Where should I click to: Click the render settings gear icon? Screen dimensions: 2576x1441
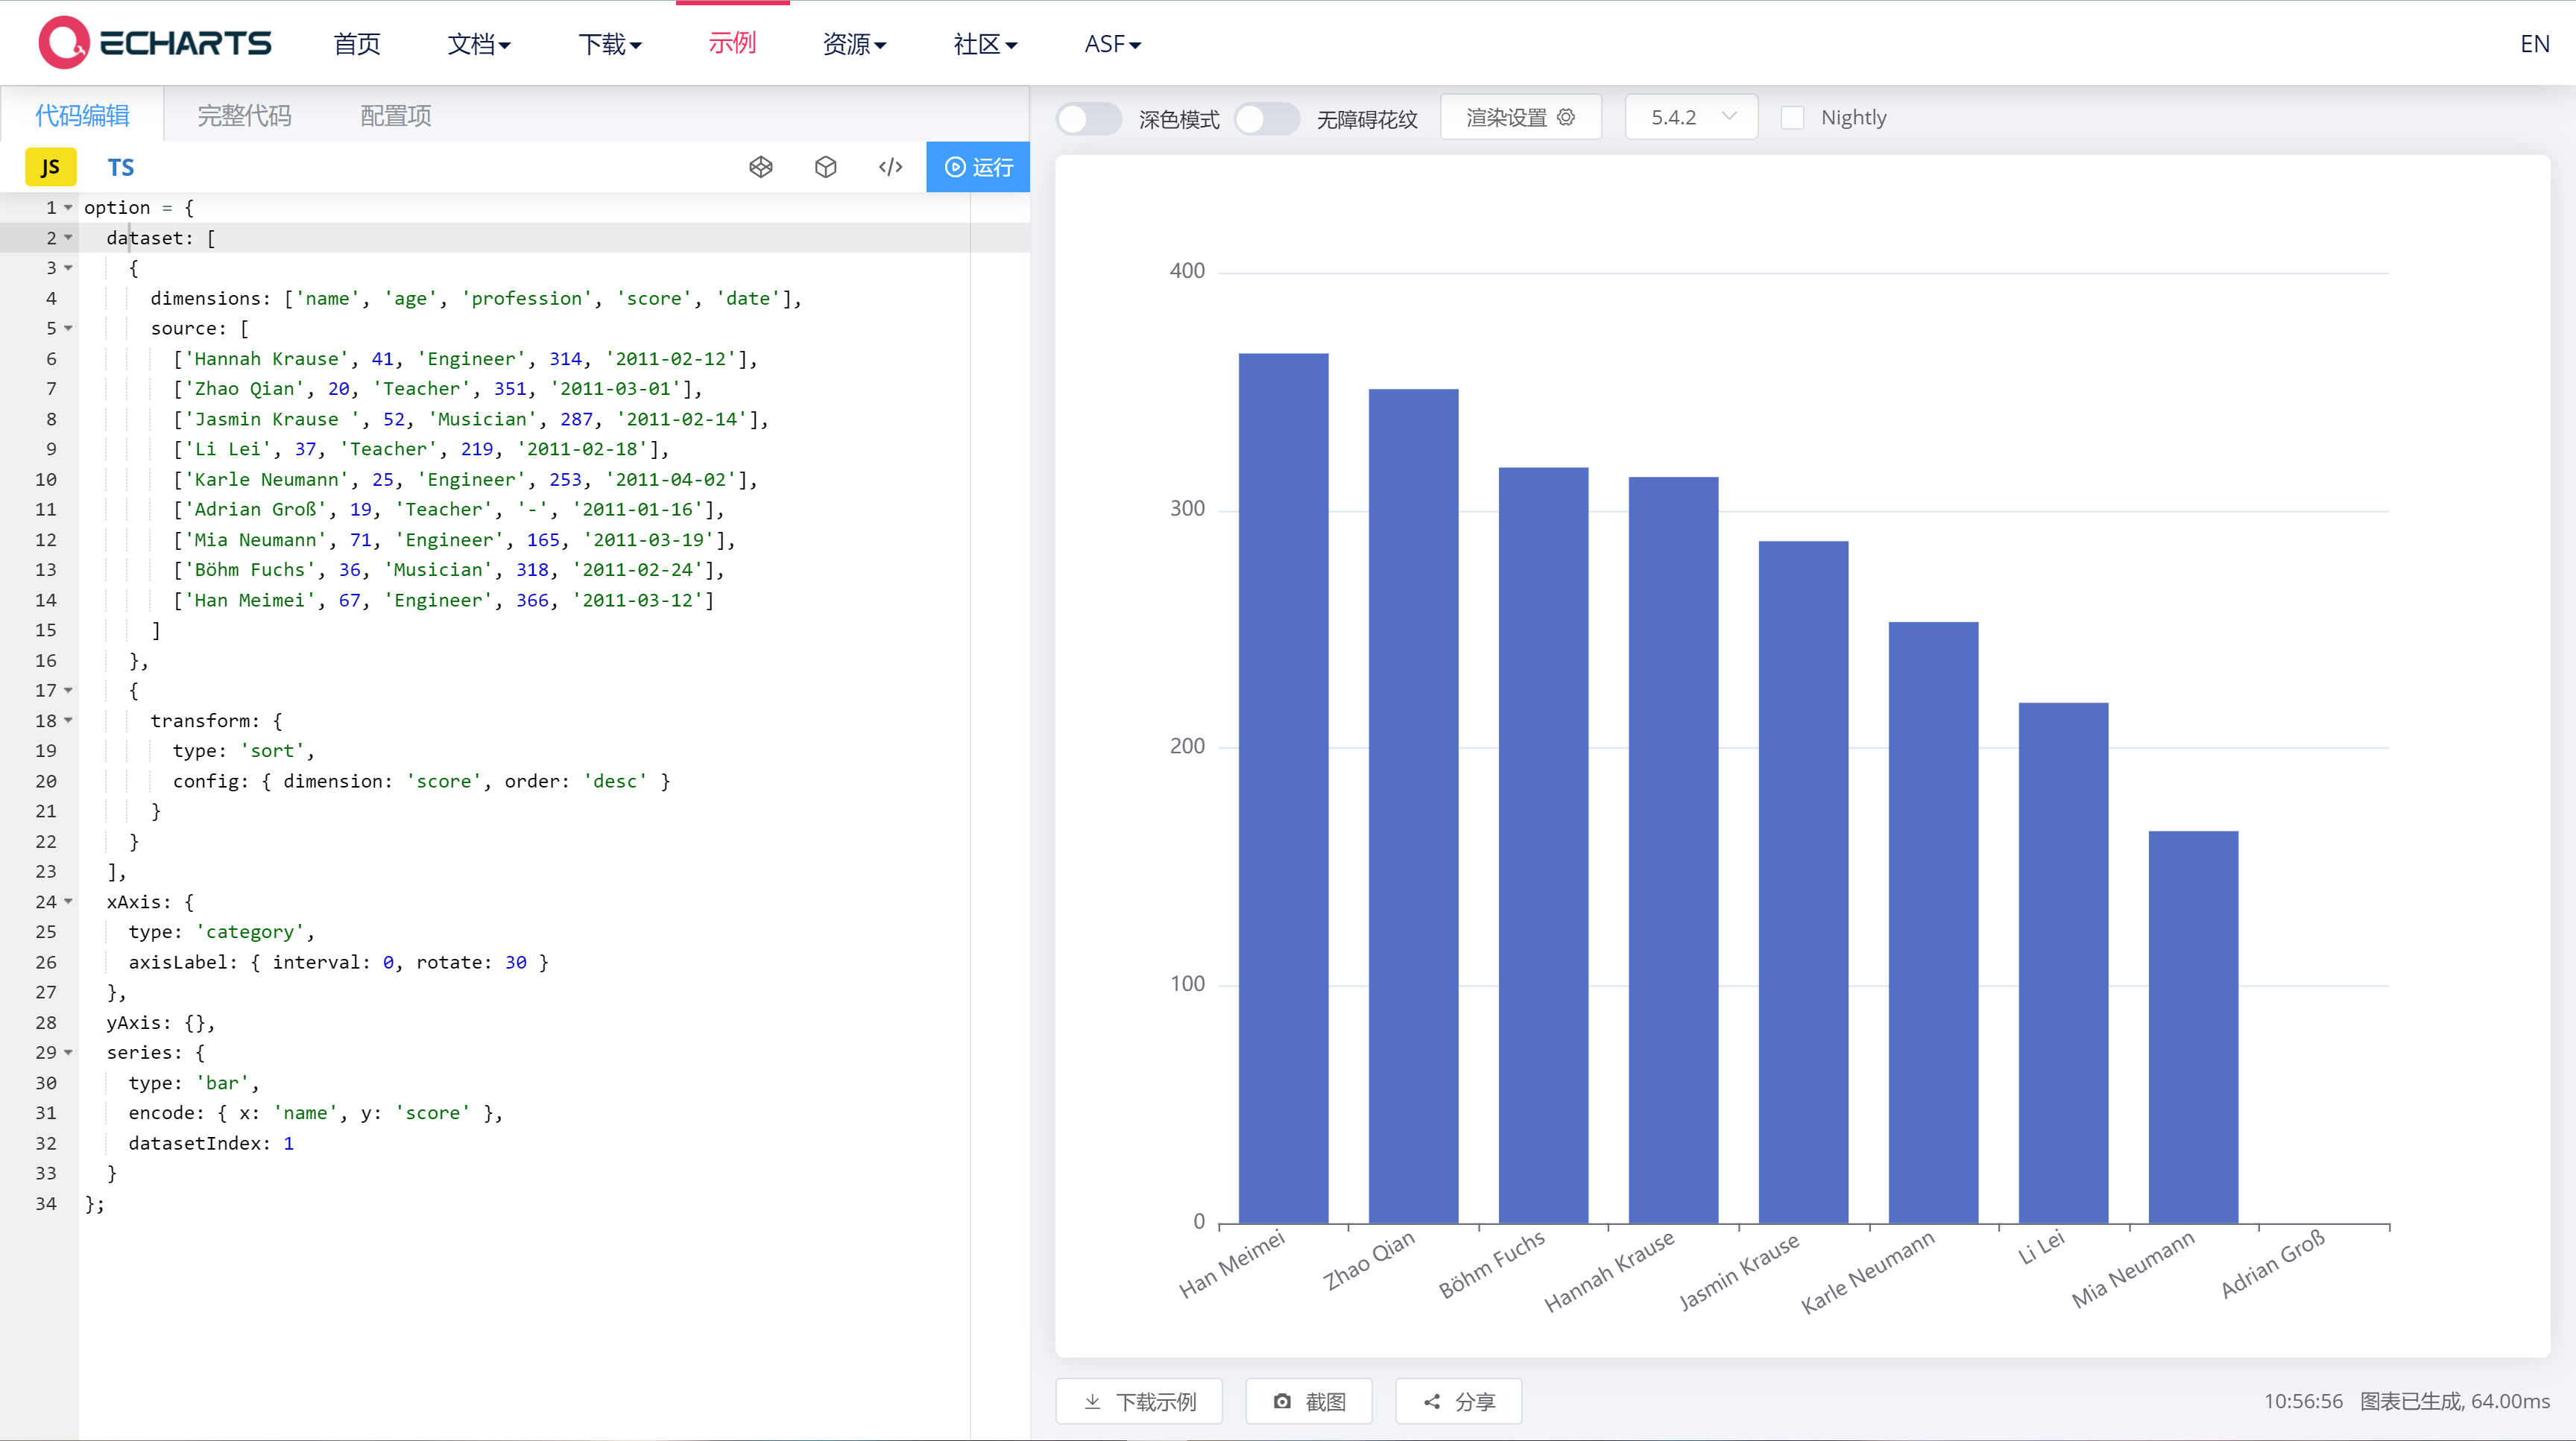coord(1566,118)
